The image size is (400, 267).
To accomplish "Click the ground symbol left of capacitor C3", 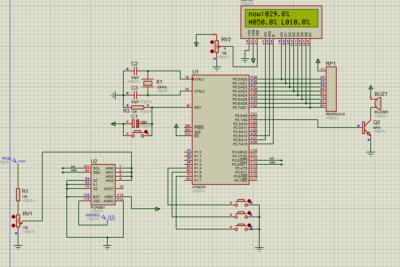I will click(113, 95).
